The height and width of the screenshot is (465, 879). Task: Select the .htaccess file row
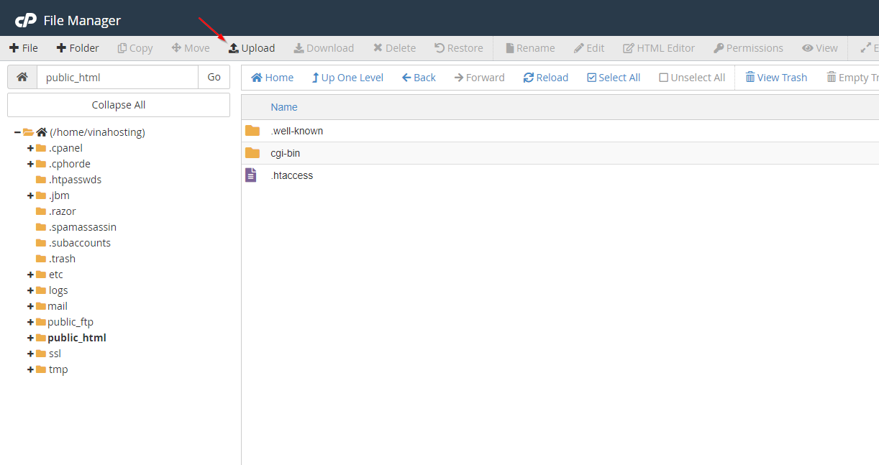[x=292, y=175]
